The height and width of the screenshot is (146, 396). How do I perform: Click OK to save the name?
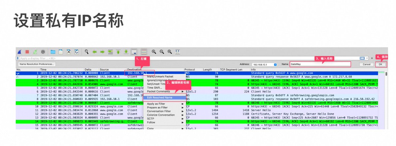[x=380, y=65]
